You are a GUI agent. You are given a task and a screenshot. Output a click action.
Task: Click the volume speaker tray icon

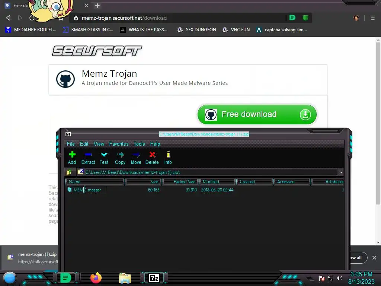point(340,278)
